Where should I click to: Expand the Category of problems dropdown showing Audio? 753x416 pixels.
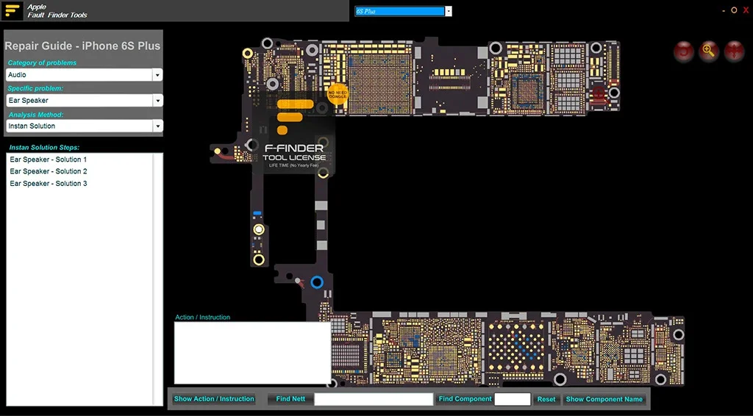point(157,75)
